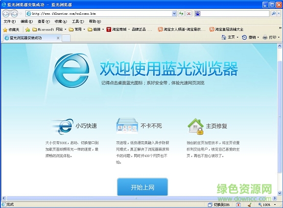Open the 收藏(A) menu
Screen dimensions: 283x208
point(61,22)
